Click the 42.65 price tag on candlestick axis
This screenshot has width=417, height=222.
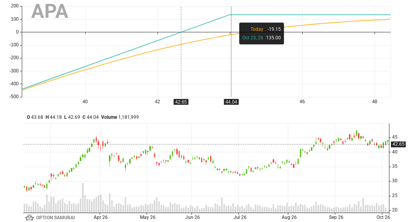398,144
